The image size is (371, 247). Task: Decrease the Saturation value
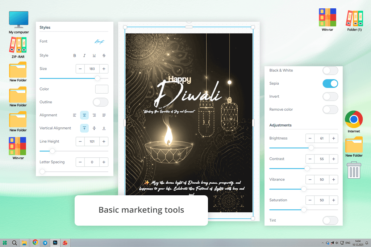pyautogui.click(x=310, y=200)
